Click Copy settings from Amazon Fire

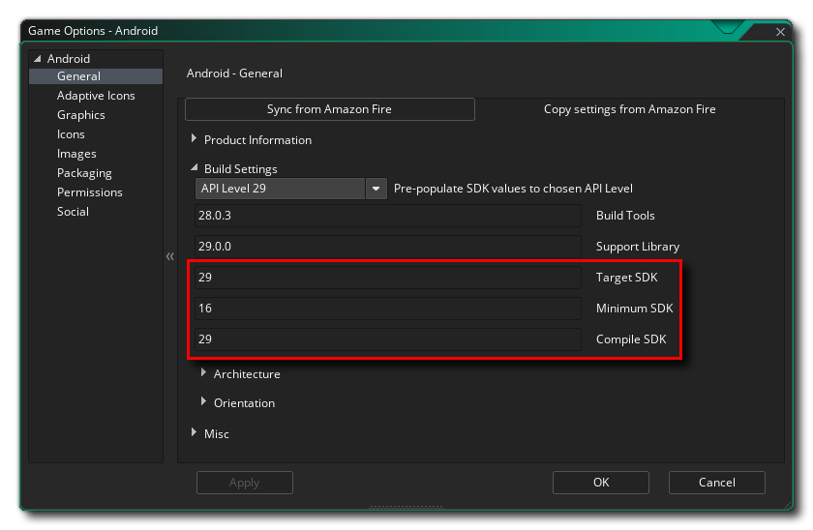coord(629,109)
